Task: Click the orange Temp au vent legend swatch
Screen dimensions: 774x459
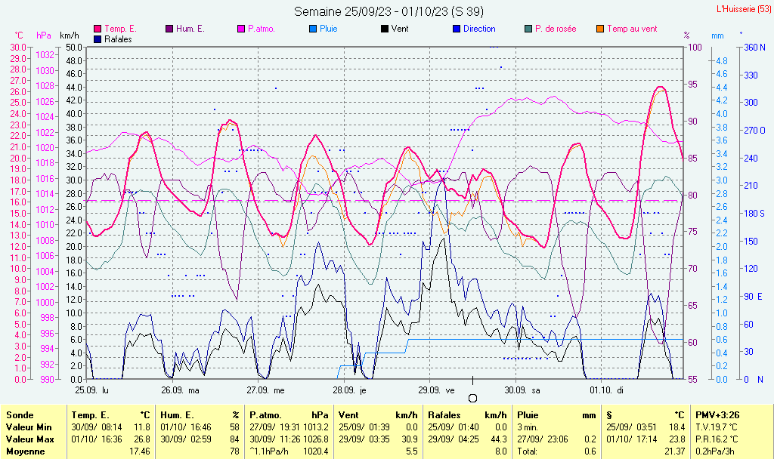Action: [x=600, y=29]
